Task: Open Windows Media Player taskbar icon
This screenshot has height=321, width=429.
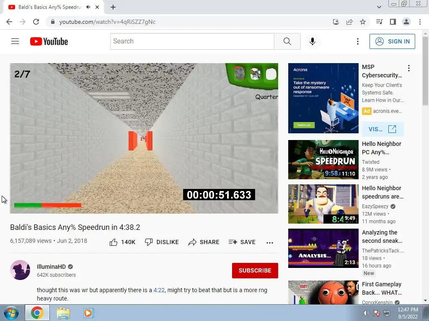Action: click(x=88, y=313)
